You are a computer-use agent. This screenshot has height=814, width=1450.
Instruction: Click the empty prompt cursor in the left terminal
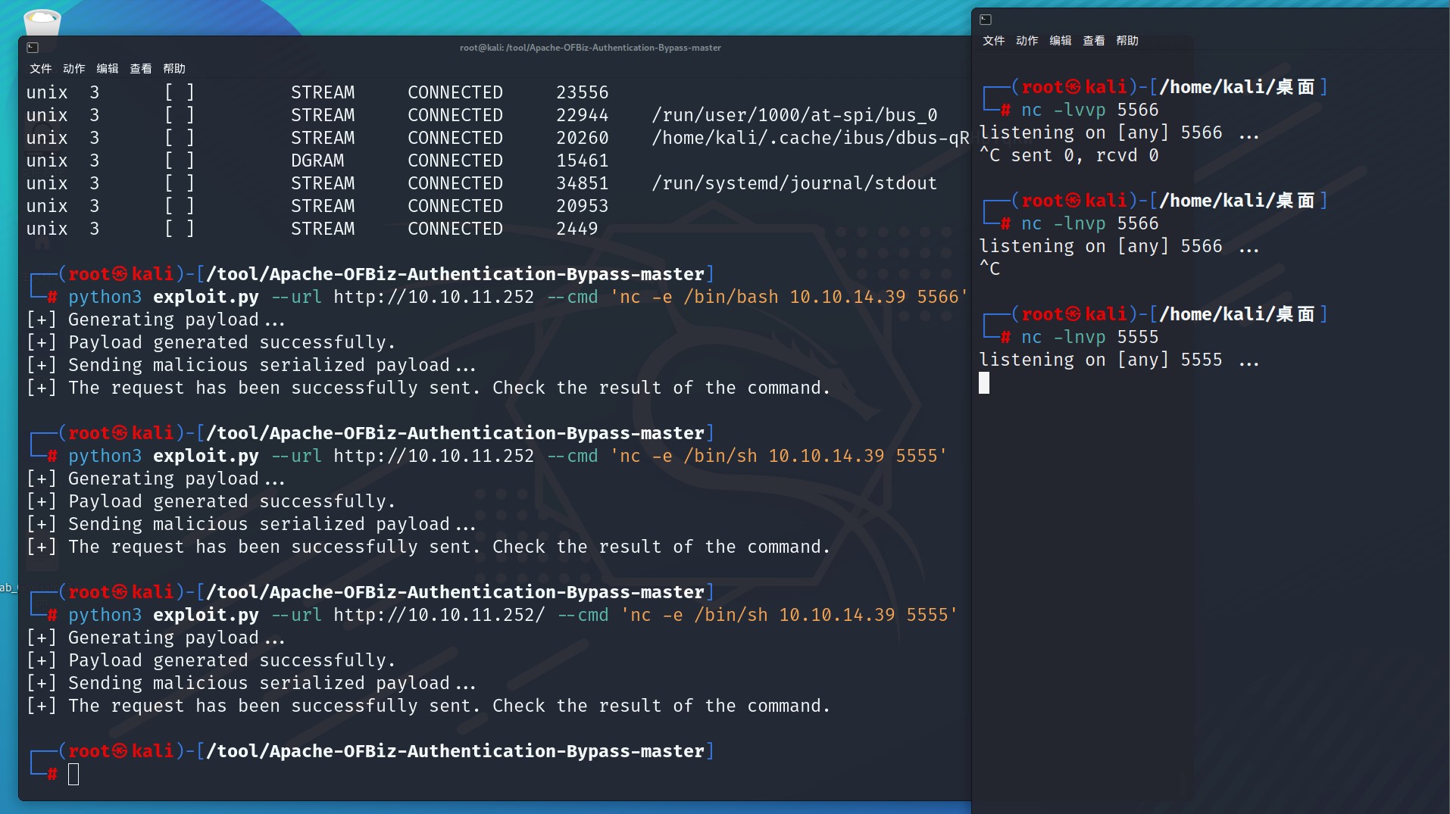[73, 774]
